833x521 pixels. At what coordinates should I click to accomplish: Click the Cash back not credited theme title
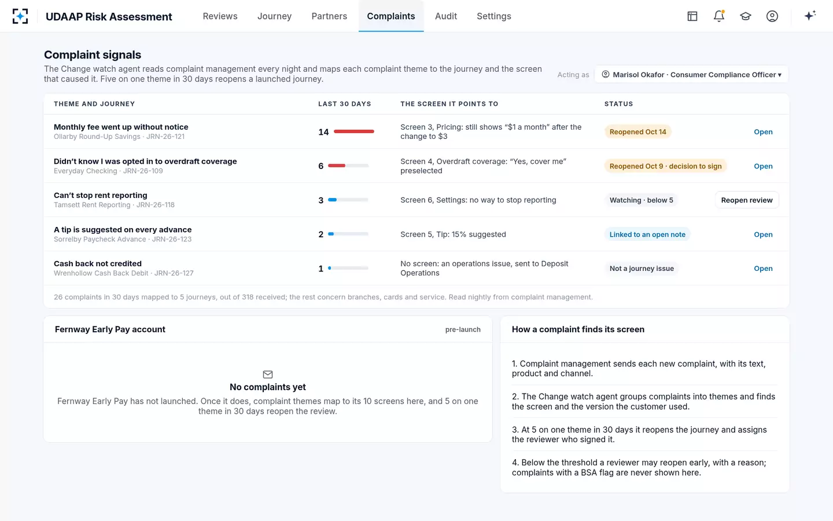pos(98,263)
